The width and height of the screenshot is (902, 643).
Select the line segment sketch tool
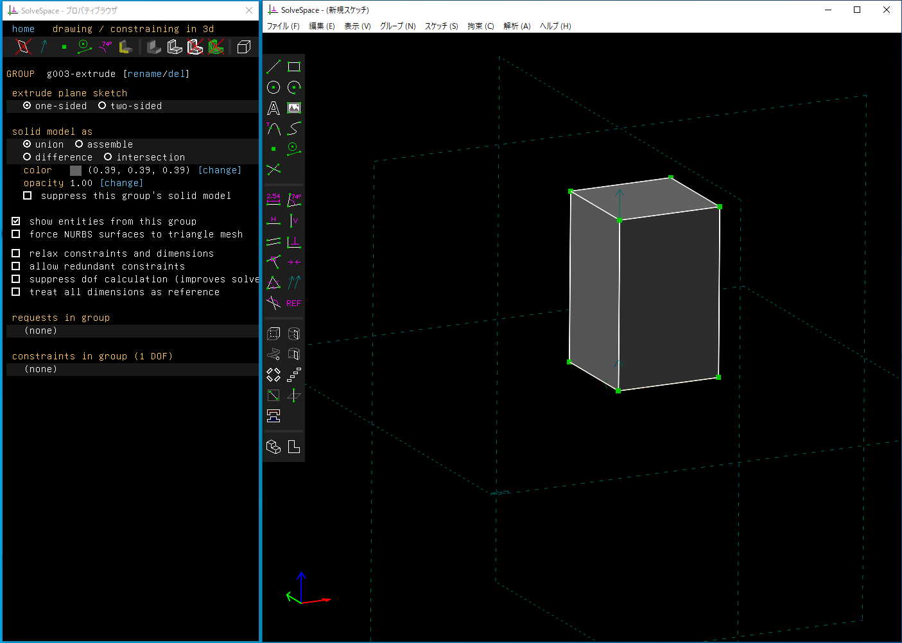273,67
